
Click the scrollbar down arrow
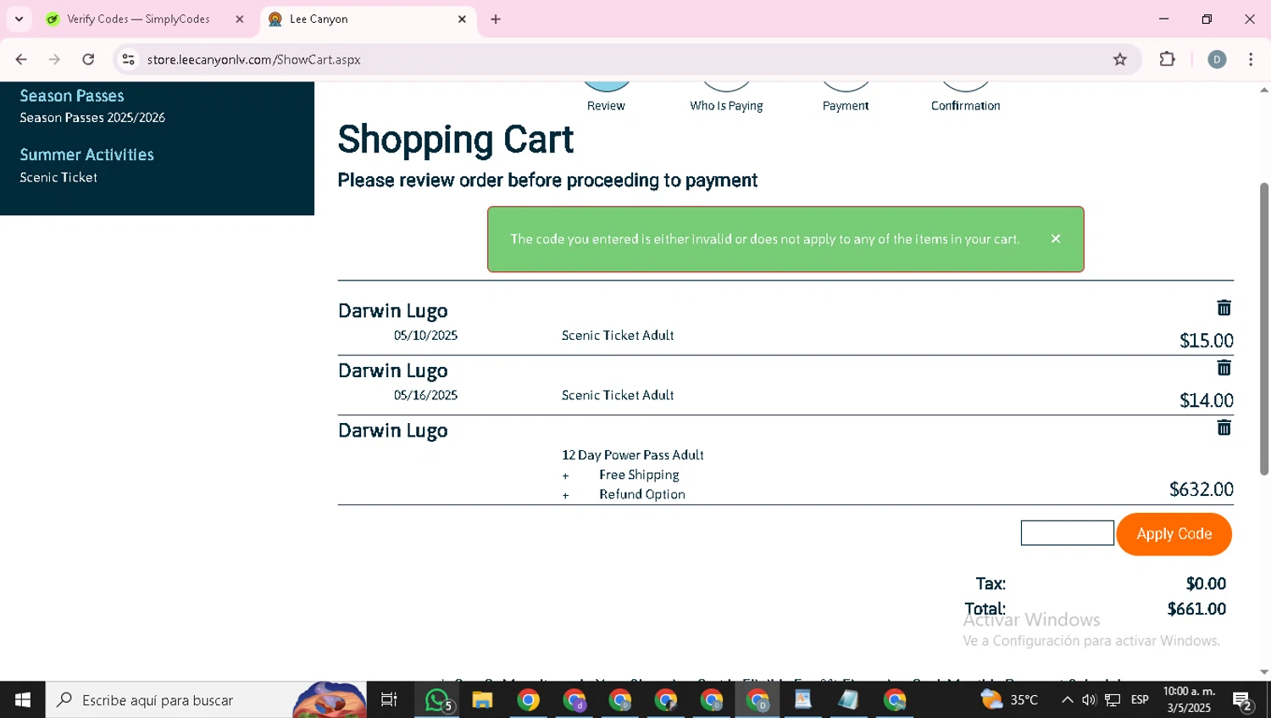[x=1264, y=673]
